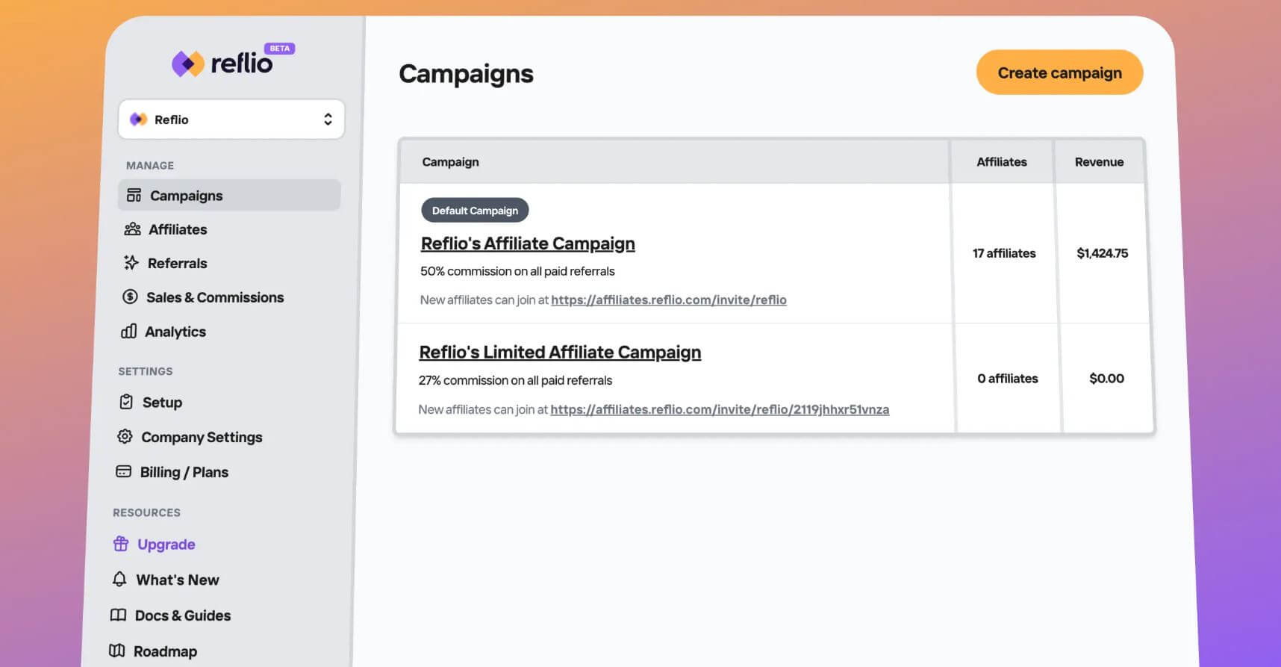1281x667 pixels.
Task: Click the Analytics bar chart icon
Action: (128, 331)
